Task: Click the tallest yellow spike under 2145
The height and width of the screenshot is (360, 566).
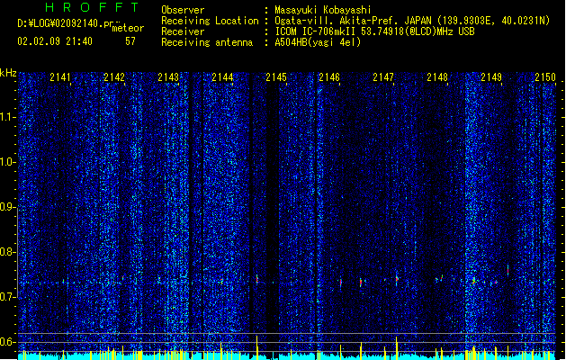Action: click(x=257, y=346)
